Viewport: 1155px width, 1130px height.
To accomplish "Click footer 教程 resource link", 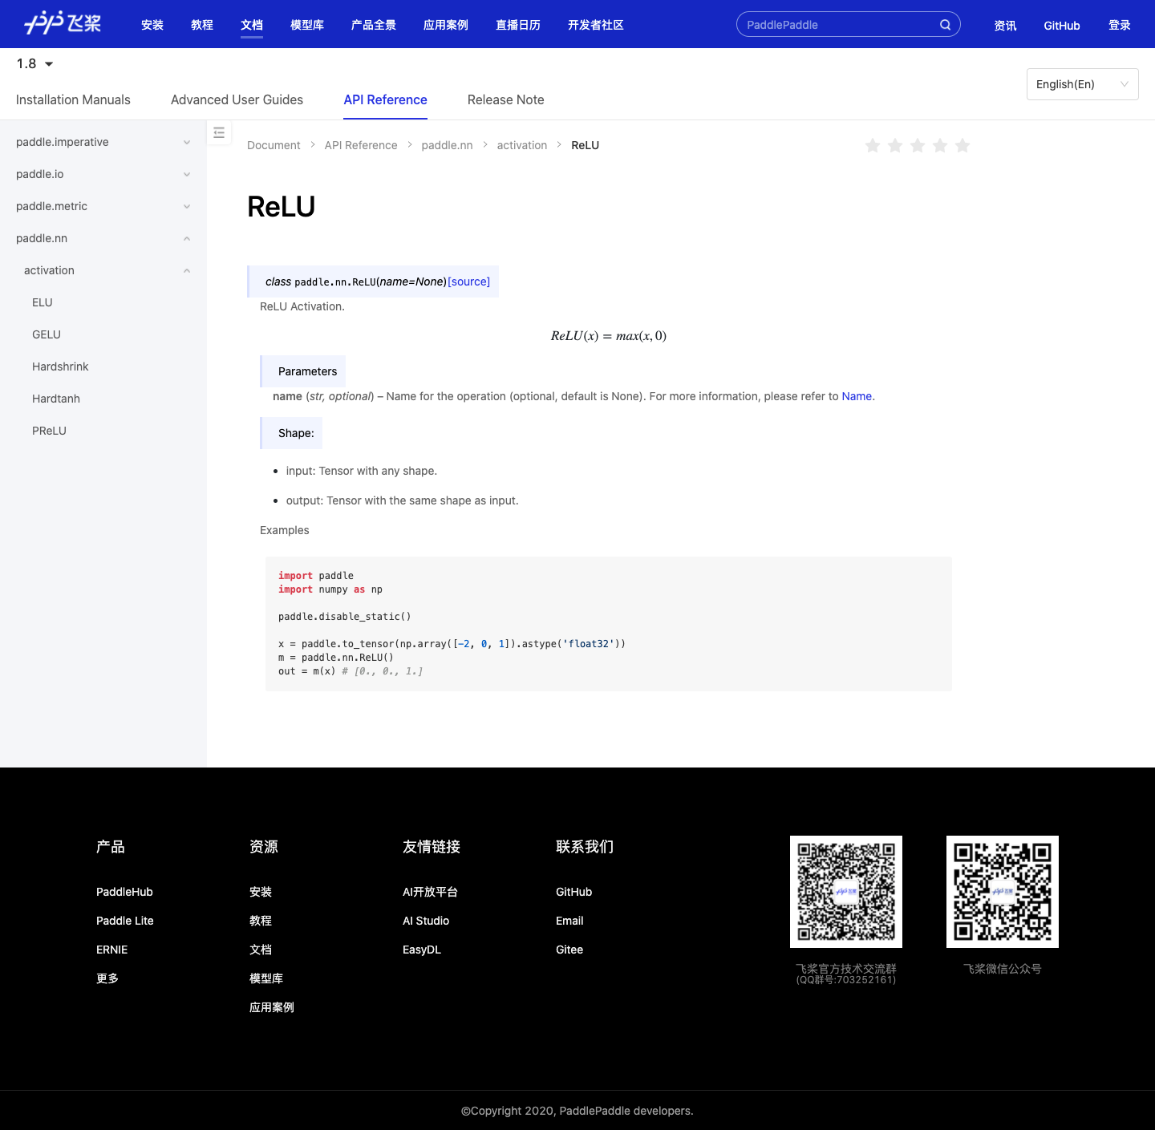I will pos(261,921).
